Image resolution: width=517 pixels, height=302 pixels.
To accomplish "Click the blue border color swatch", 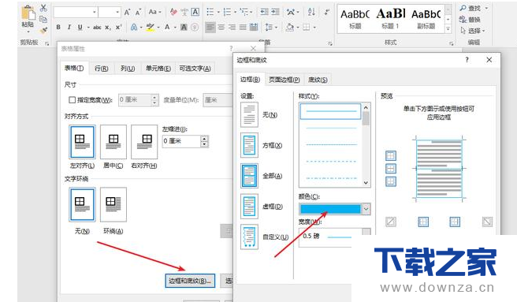I will click(330, 209).
